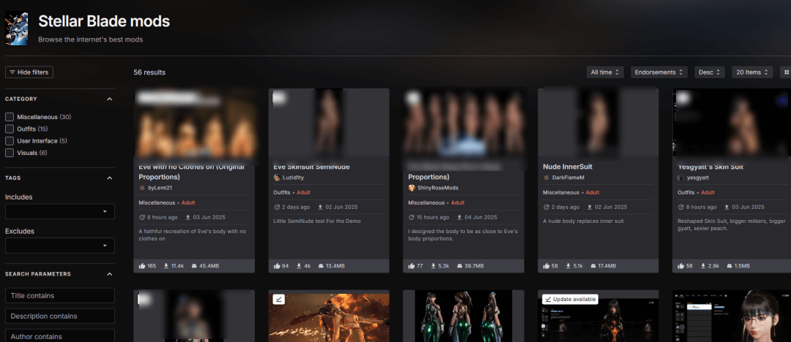Screen dimensions: 791x342
Task: Click the Update available badge
Action: [x=570, y=299]
